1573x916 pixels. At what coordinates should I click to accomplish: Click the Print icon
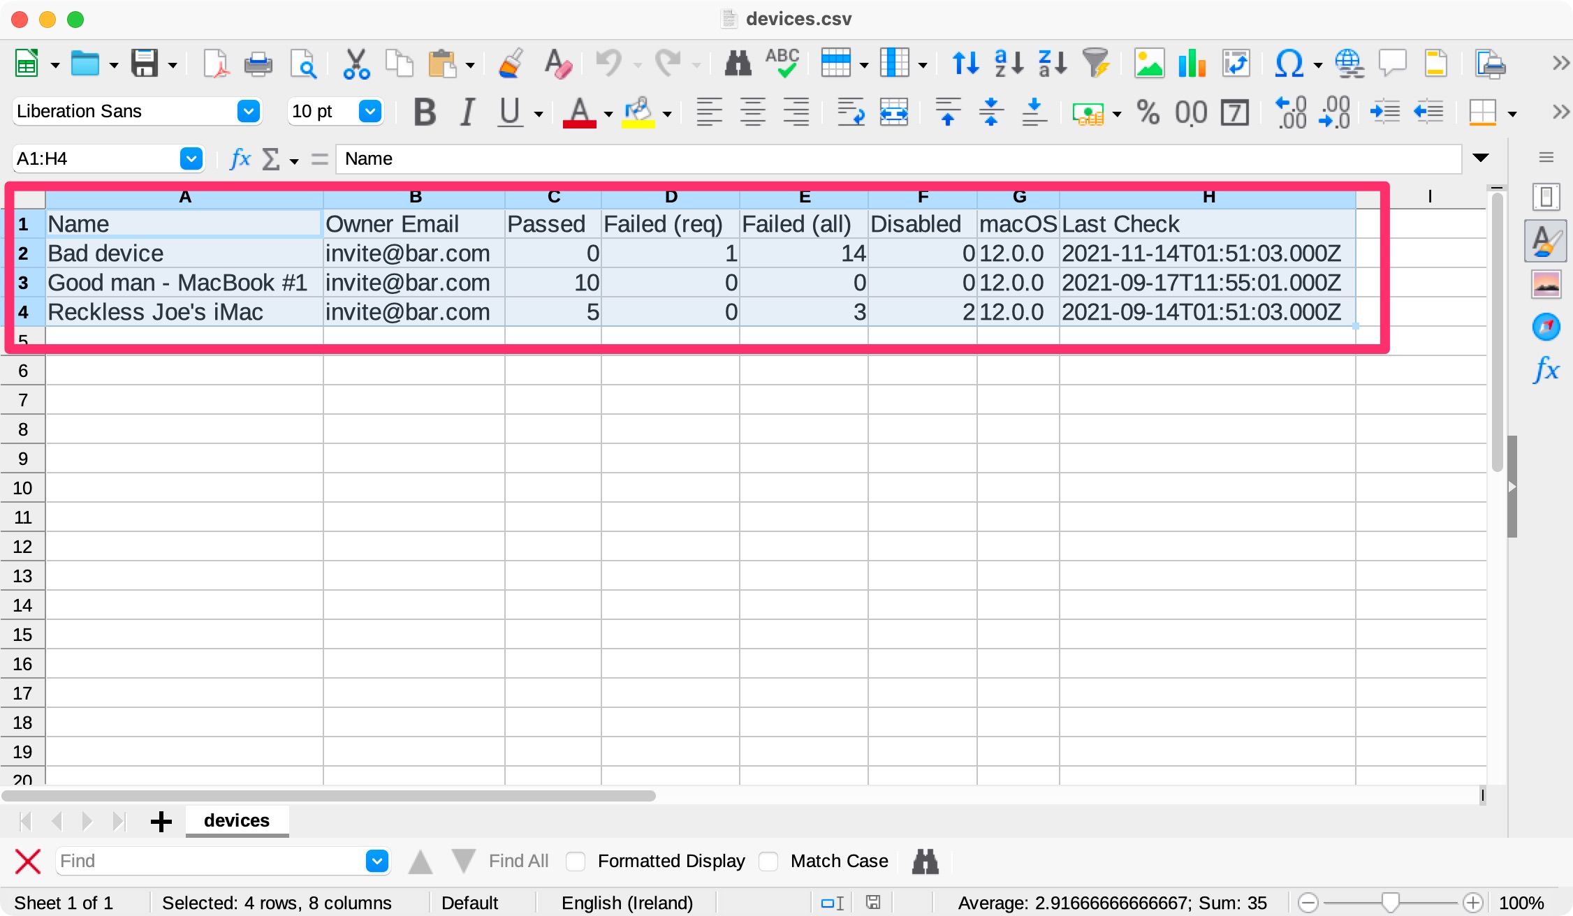pyautogui.click(x=258, y=64)
